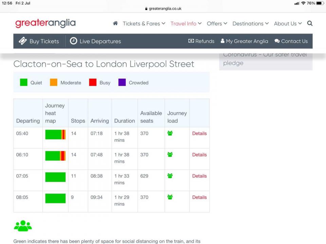Click the orange Moderate legend swatch
This screenshot has width=326, height=244.
(x=54, y=82)
